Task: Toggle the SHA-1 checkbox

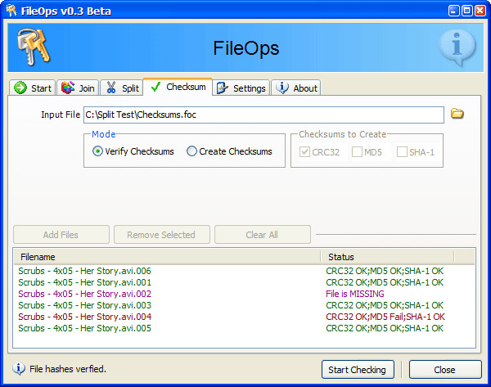Action: pyautogui.click(x=402, y=152)
